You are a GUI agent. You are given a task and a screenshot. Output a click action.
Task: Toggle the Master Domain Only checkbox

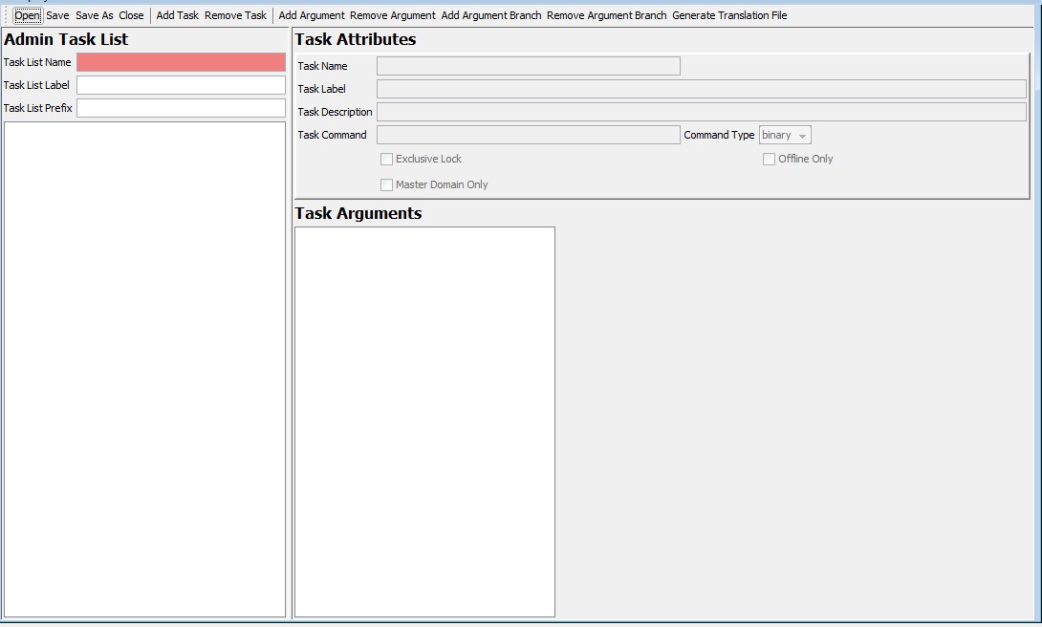386,185
